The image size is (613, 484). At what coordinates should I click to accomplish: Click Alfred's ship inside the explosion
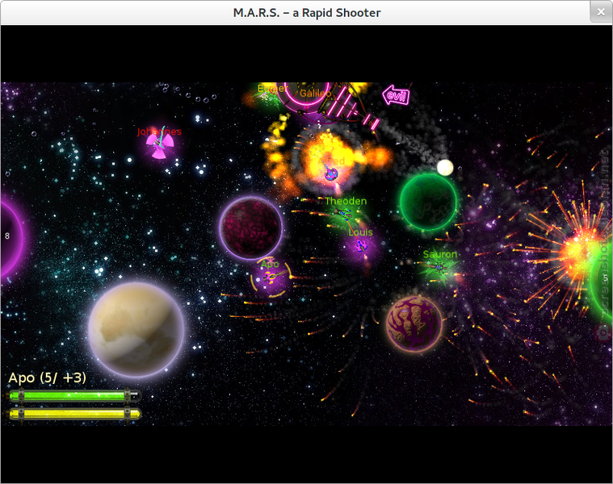tap(331, 173)
